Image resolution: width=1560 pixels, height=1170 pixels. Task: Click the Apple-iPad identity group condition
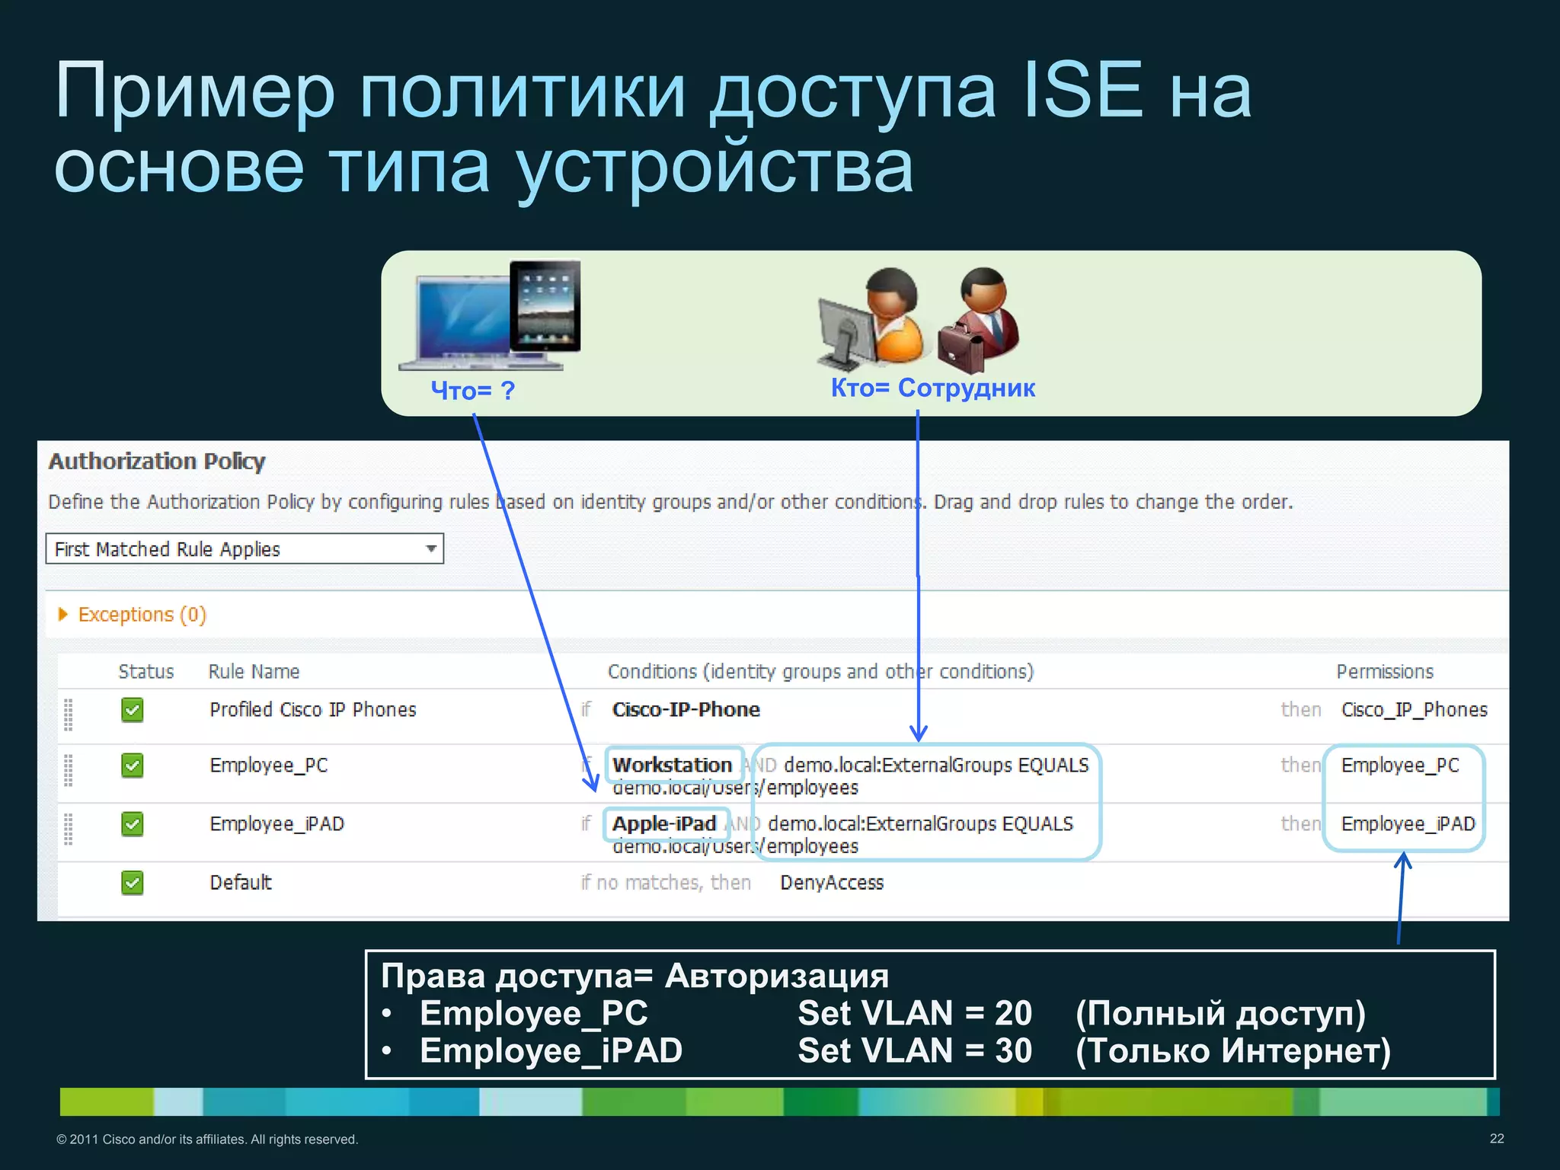pyautogui.click(x=666, y=823)
